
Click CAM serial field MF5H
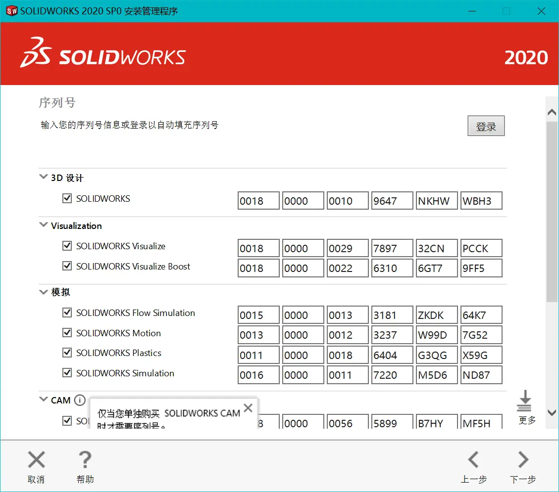click(481, 421)
